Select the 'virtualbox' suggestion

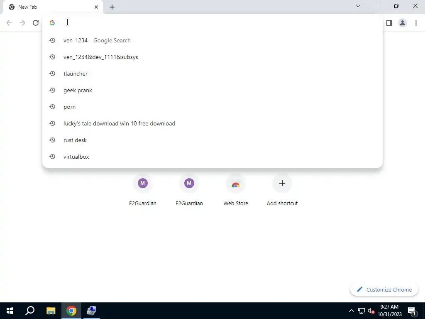(x=212, y=157)
